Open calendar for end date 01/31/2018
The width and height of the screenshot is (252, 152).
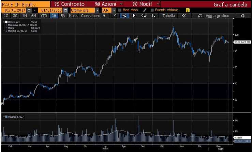click(65, 10)
